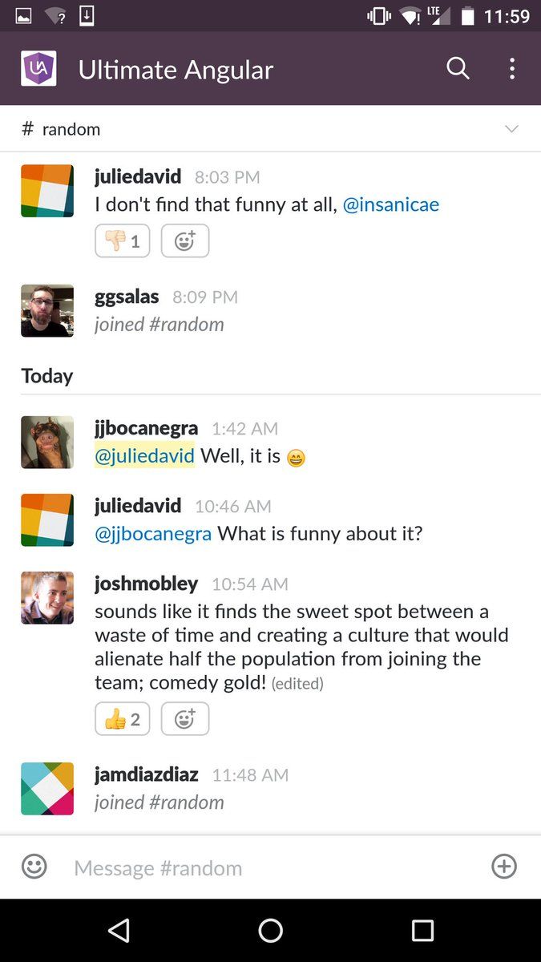Screen dimensions: 541x962
Task: Tap the plus attachment icon
Action: point(504,867)
